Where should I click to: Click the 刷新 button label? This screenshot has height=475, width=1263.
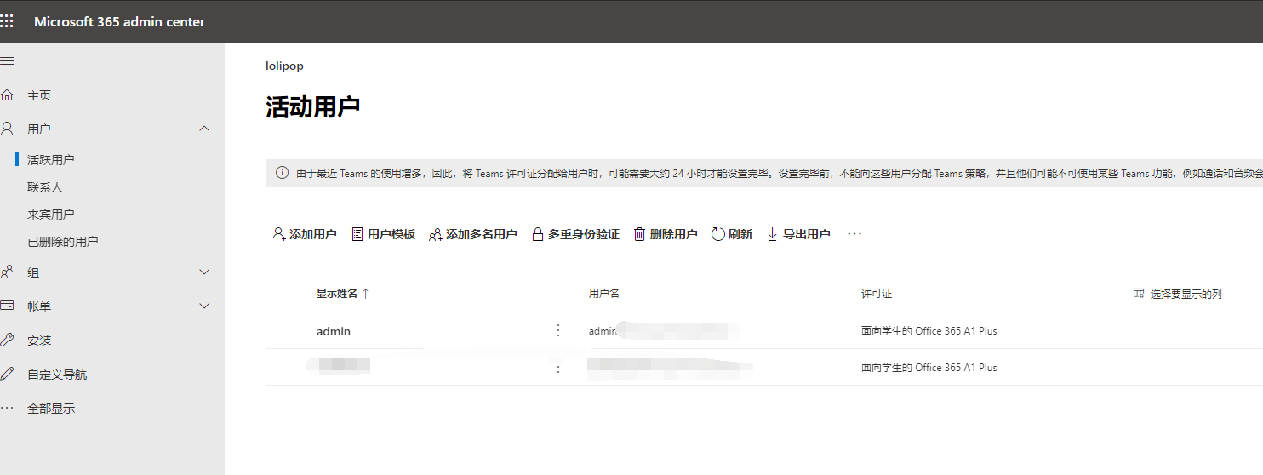point(740,234)
